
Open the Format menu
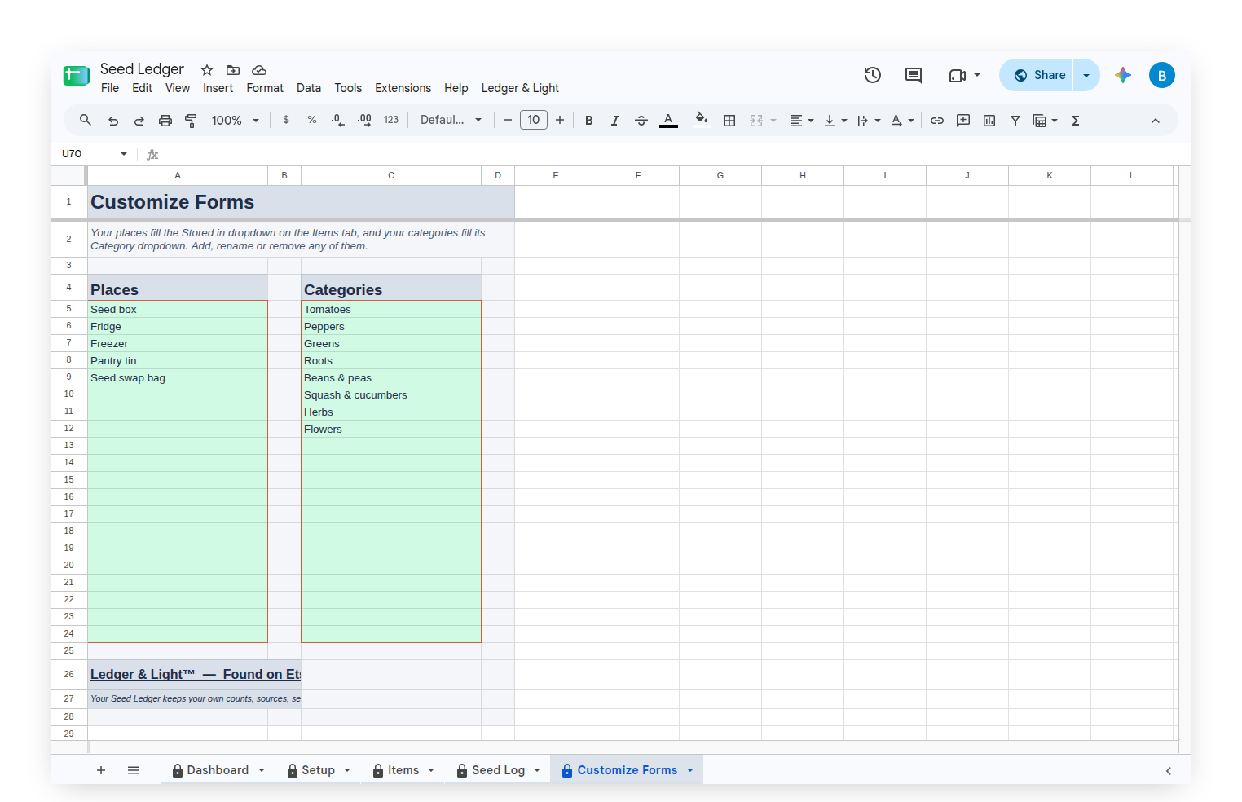[265, 88]
